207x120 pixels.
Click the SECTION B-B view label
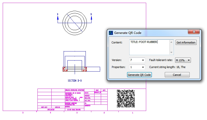pyautogui.click(x=75, y=81)
